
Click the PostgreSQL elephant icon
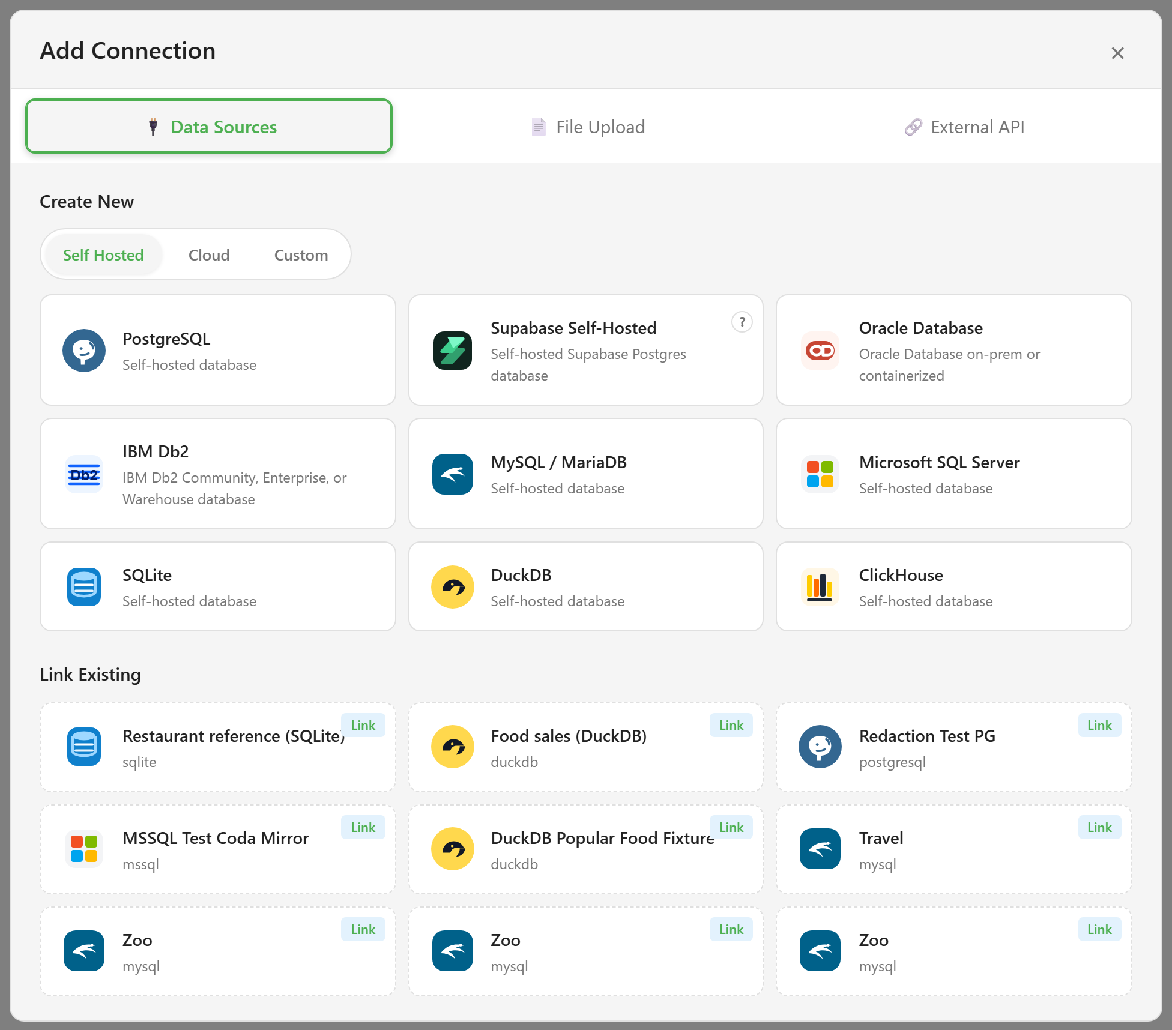click(x=84, y=351)
